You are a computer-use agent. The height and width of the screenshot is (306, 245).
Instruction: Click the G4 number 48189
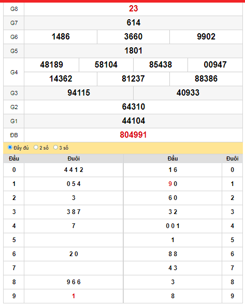(x=52, y=65)
